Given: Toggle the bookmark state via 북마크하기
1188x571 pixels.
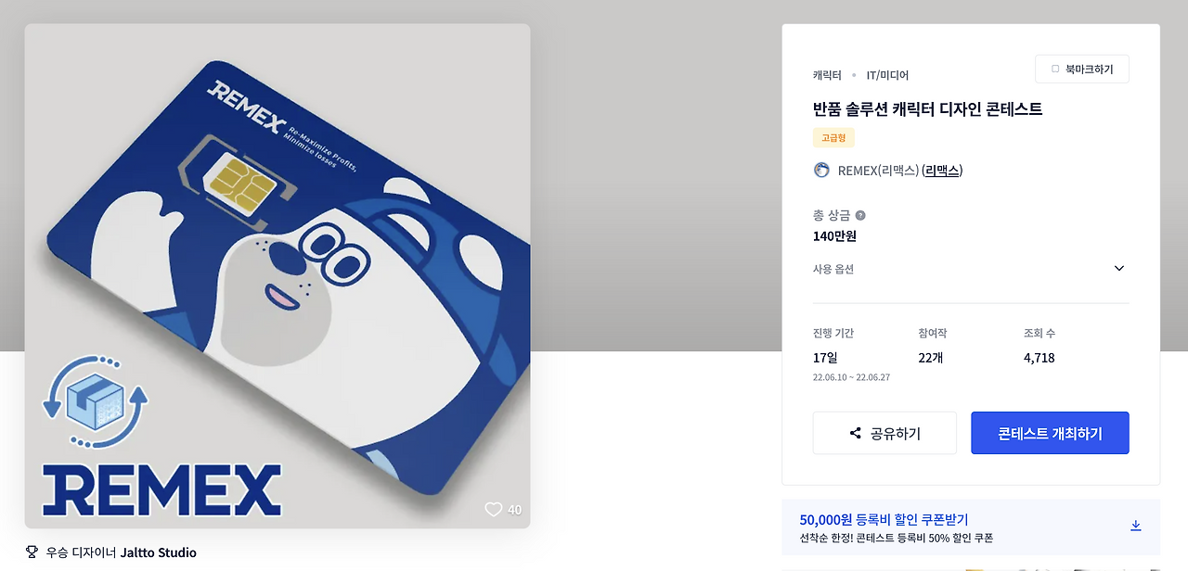Looking at the screenshot, I should point(1081,69).
